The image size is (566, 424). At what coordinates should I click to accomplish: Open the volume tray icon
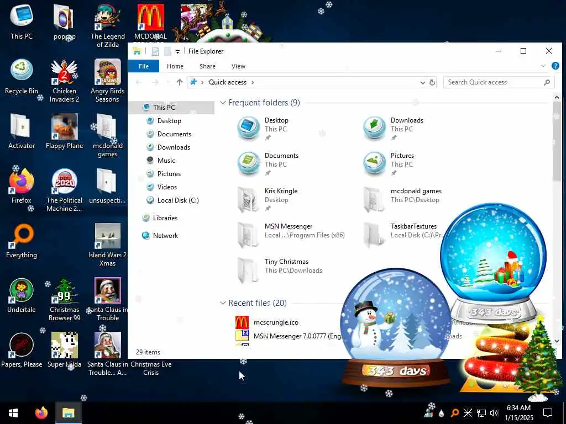pyautogui.click(x=494, y=413)
